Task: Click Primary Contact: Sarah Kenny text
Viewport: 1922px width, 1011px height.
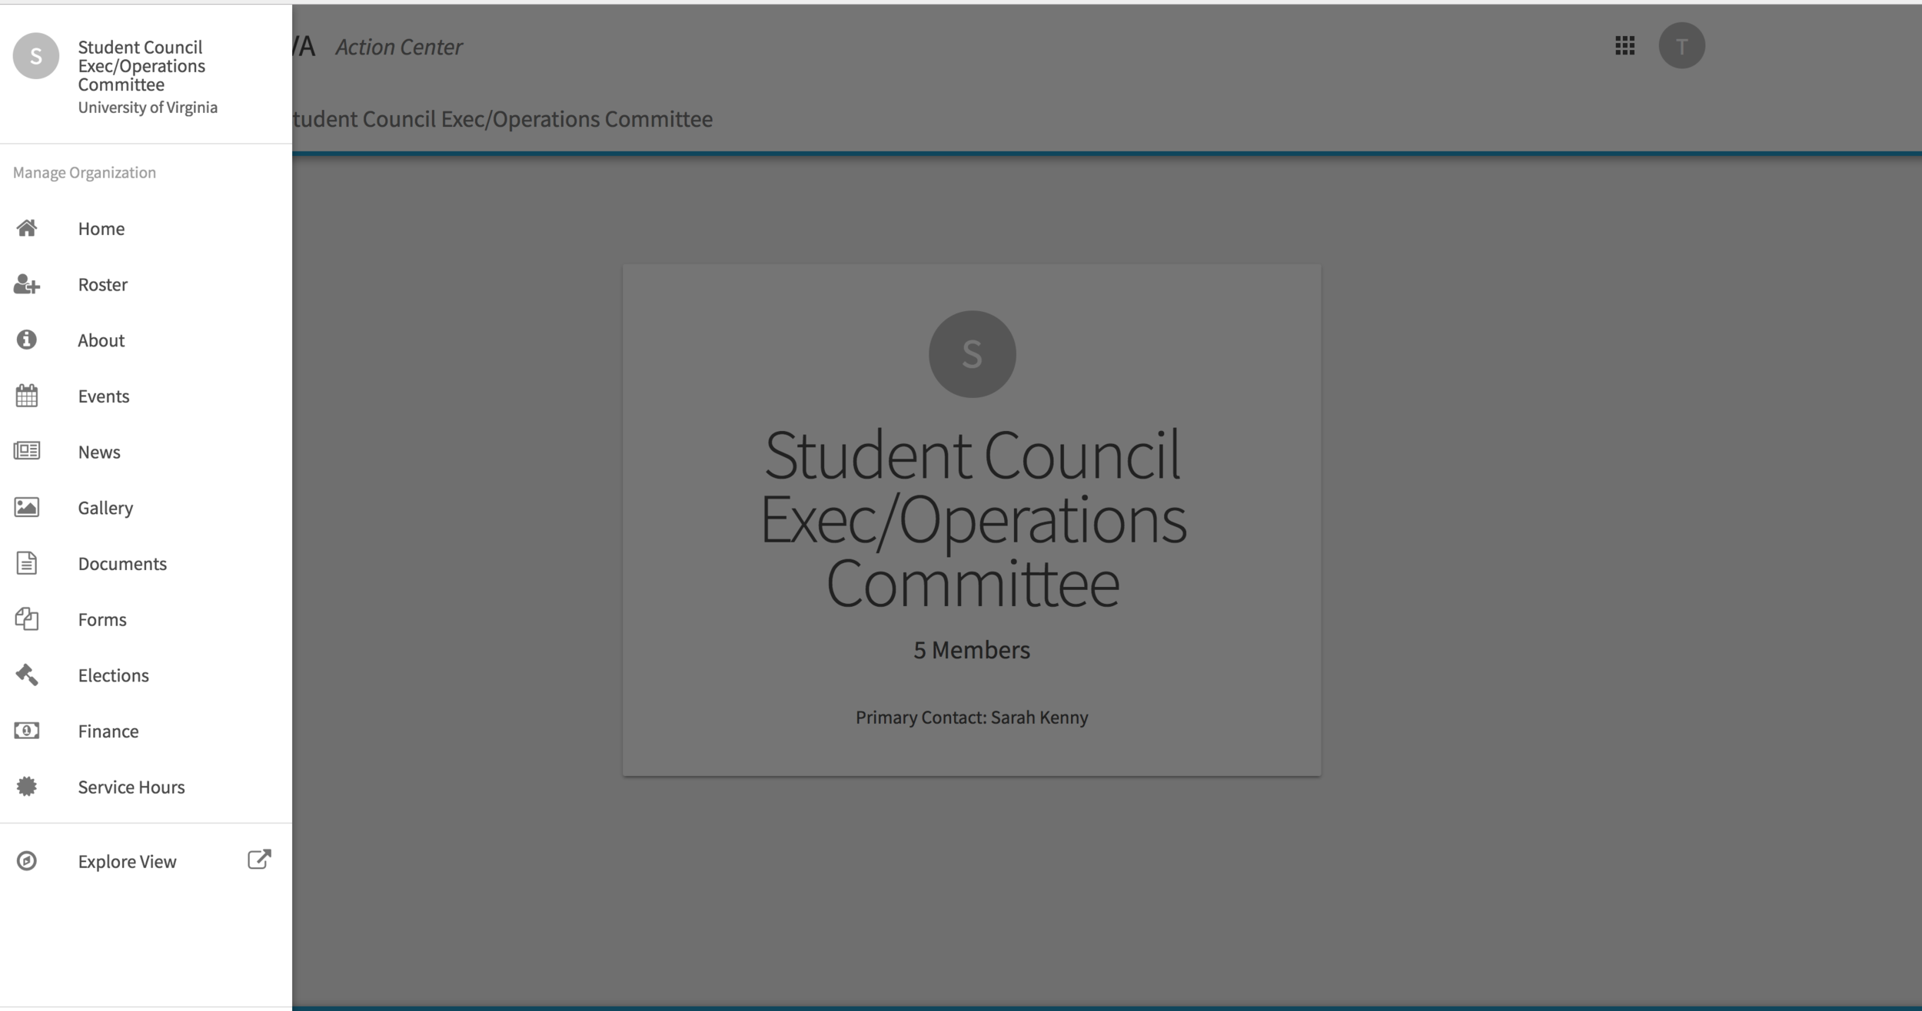Action: [x=972, y=717]
